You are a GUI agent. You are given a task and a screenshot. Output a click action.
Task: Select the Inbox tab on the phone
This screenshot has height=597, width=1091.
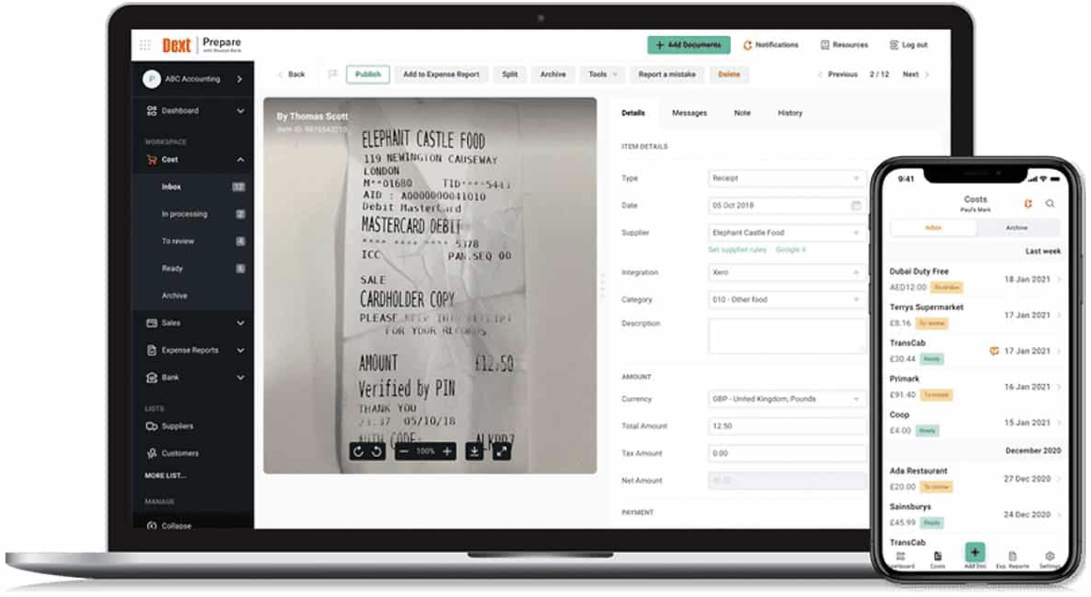pos(933,228)
